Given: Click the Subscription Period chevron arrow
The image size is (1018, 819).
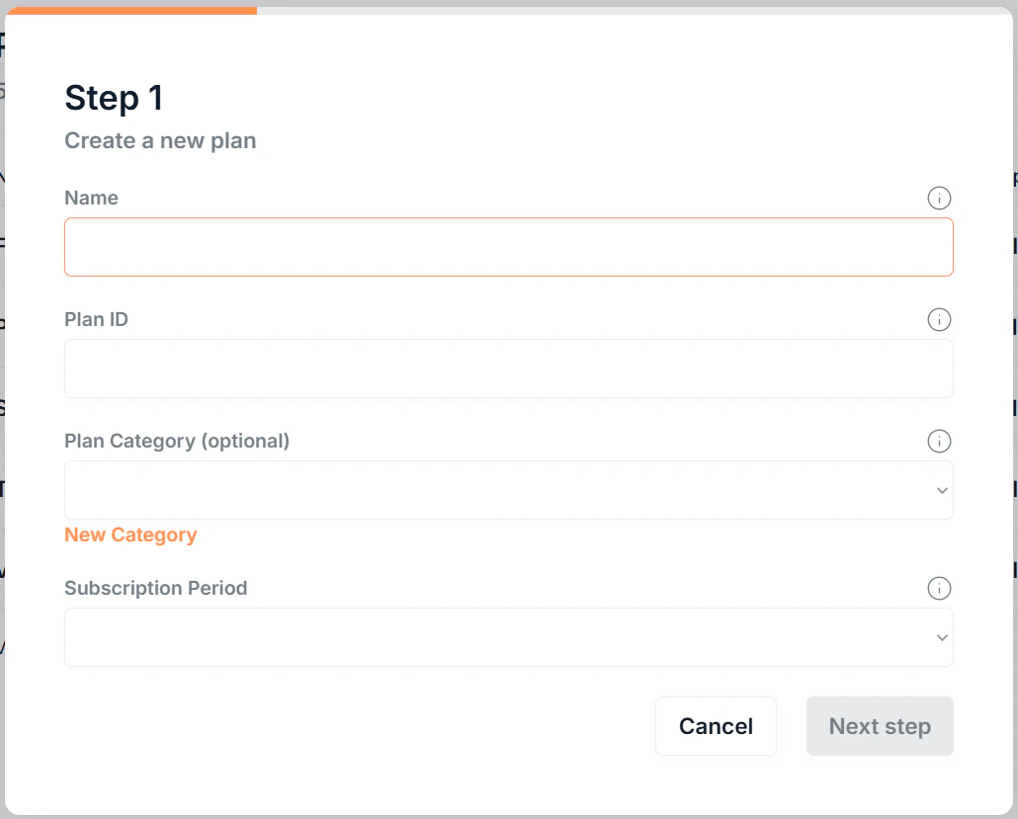Looking at the screenshot, I should (941, 636).
